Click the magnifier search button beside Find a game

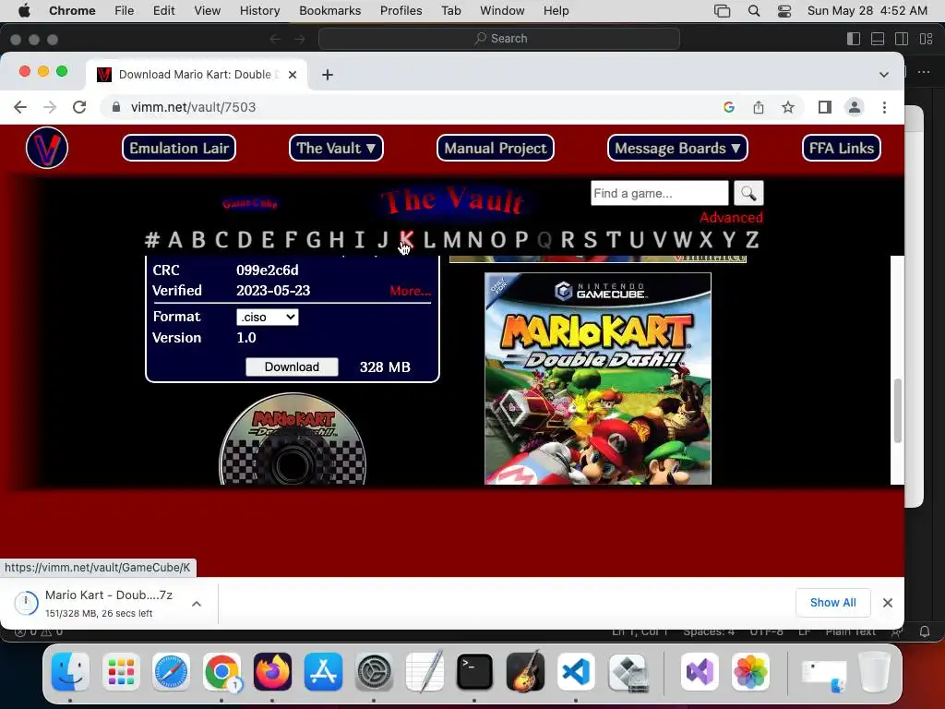(748, 194)
